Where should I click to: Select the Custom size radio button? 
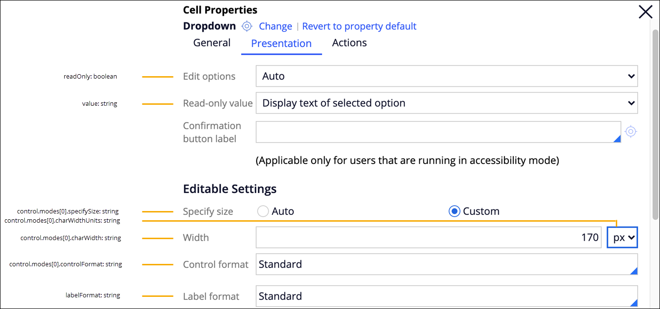pos(454,211)
